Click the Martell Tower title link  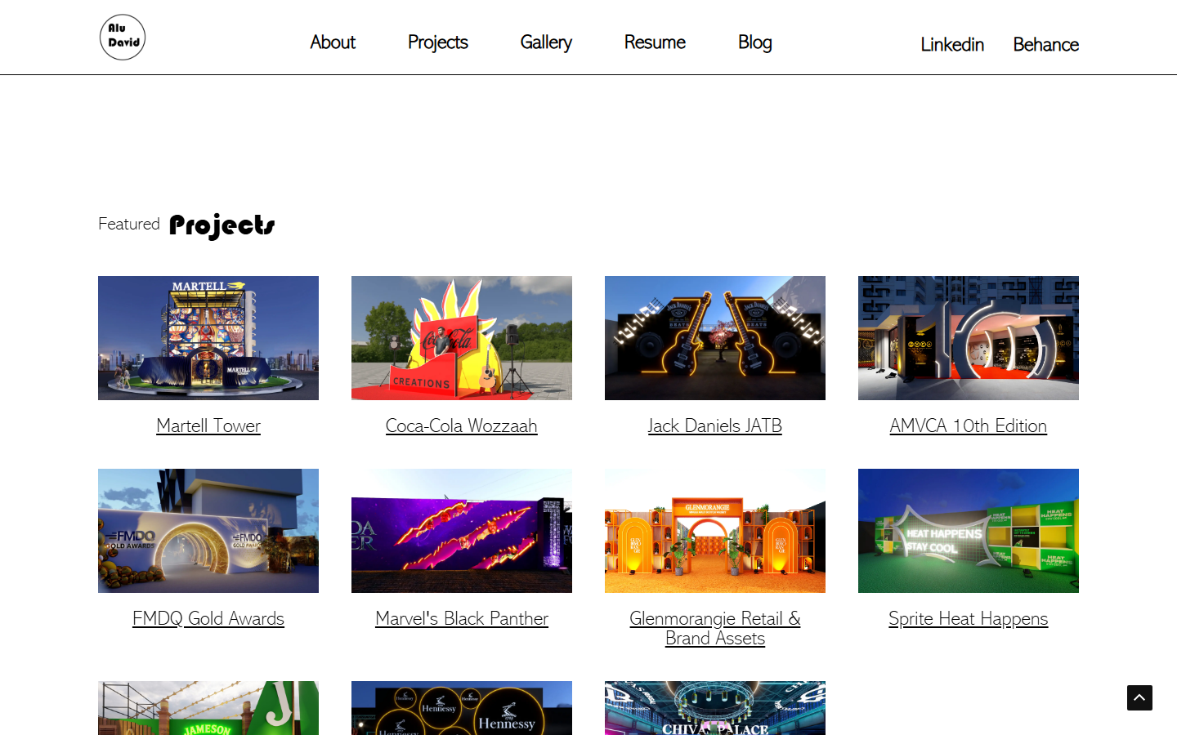[x=208, y=425]
